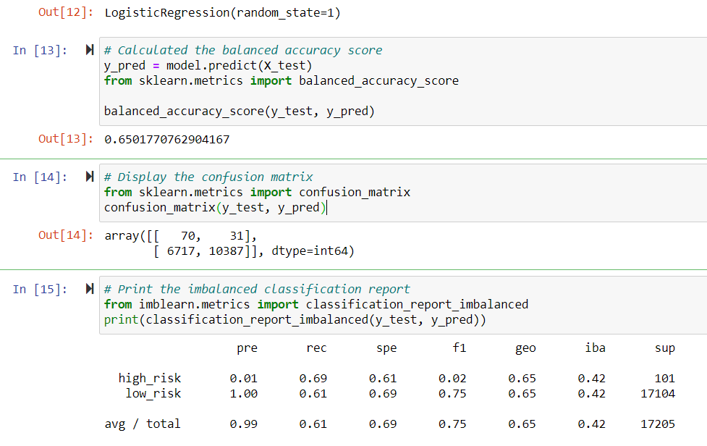Click the 'spe' column header
The height and width of the screenshot is (446, 707).
click(386, 348)
